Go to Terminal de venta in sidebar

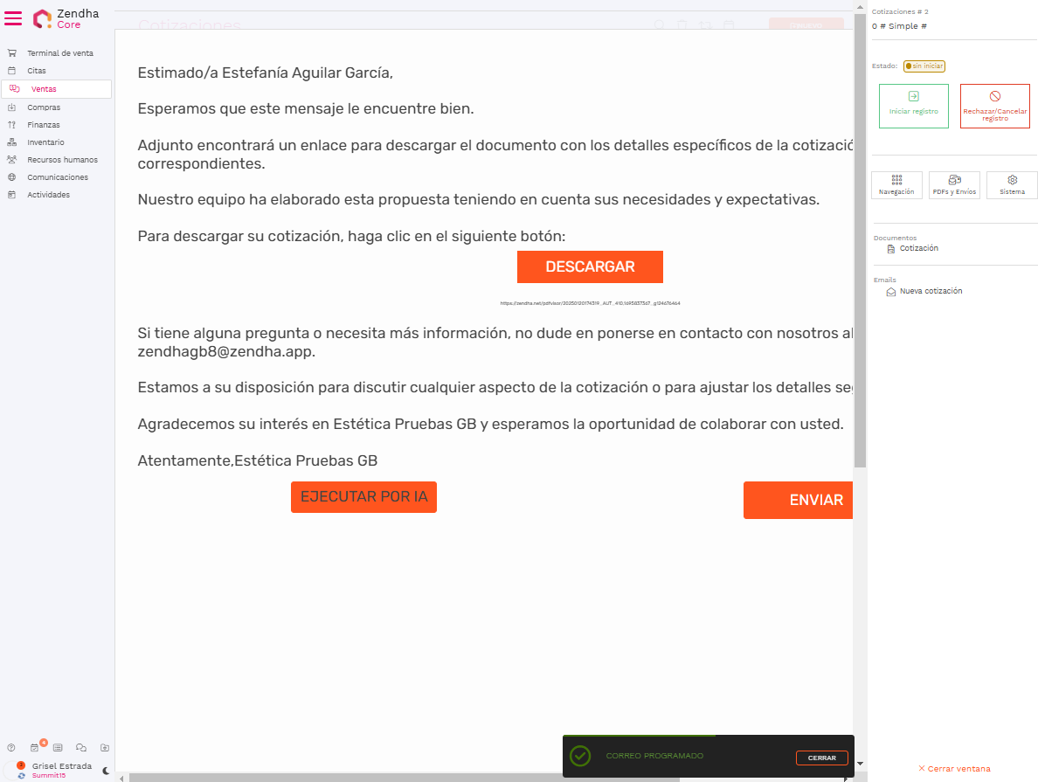(x=59, y=53)
